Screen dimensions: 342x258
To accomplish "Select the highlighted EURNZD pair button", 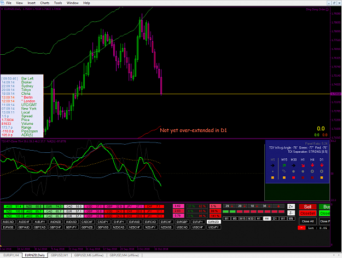I will (214, 221).
